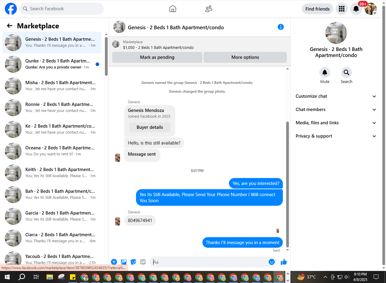This screenshot has width=386, height=283.
Task: Open the Misha conversation
Action: [x=52, y=86]
